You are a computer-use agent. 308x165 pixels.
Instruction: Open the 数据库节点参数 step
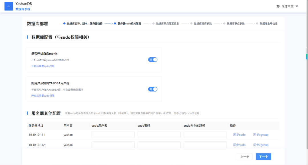(x=236, y=24)
